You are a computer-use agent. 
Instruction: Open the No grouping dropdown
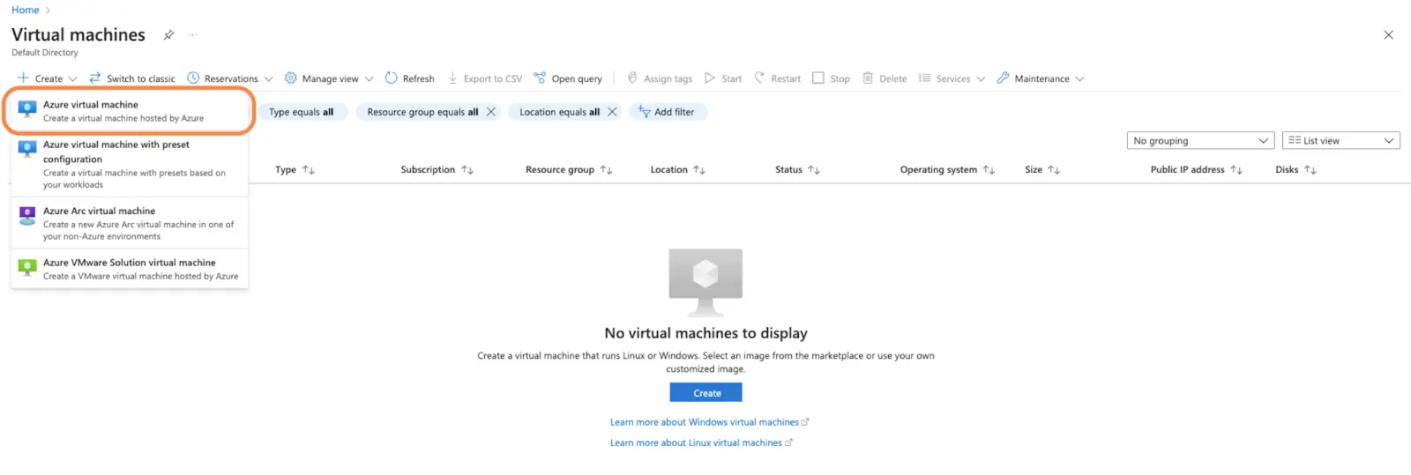pyautogui.click(x=1200, y=141)
